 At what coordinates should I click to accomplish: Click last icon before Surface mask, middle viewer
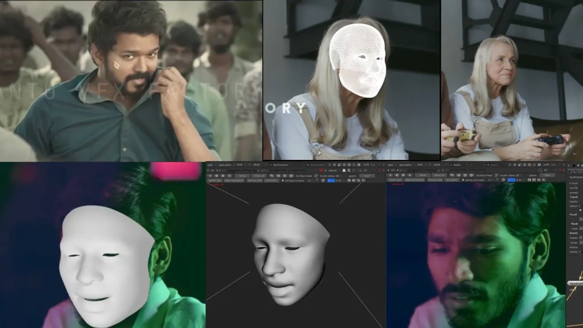[291, 175]
